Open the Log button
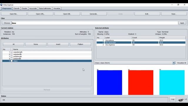Viewport: 188px width, 106px height. click(173, 99)
